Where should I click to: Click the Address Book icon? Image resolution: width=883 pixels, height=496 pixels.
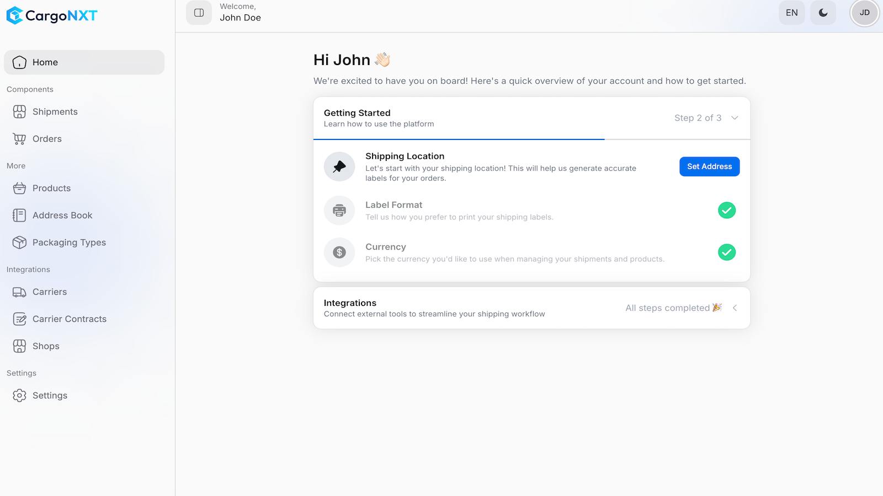coord(19,215)
